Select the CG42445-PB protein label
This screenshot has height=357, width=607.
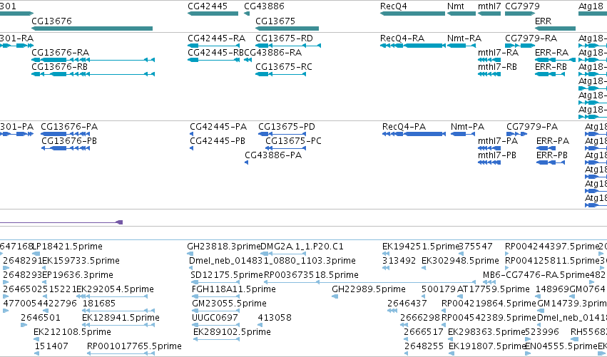tap(218, 141)
